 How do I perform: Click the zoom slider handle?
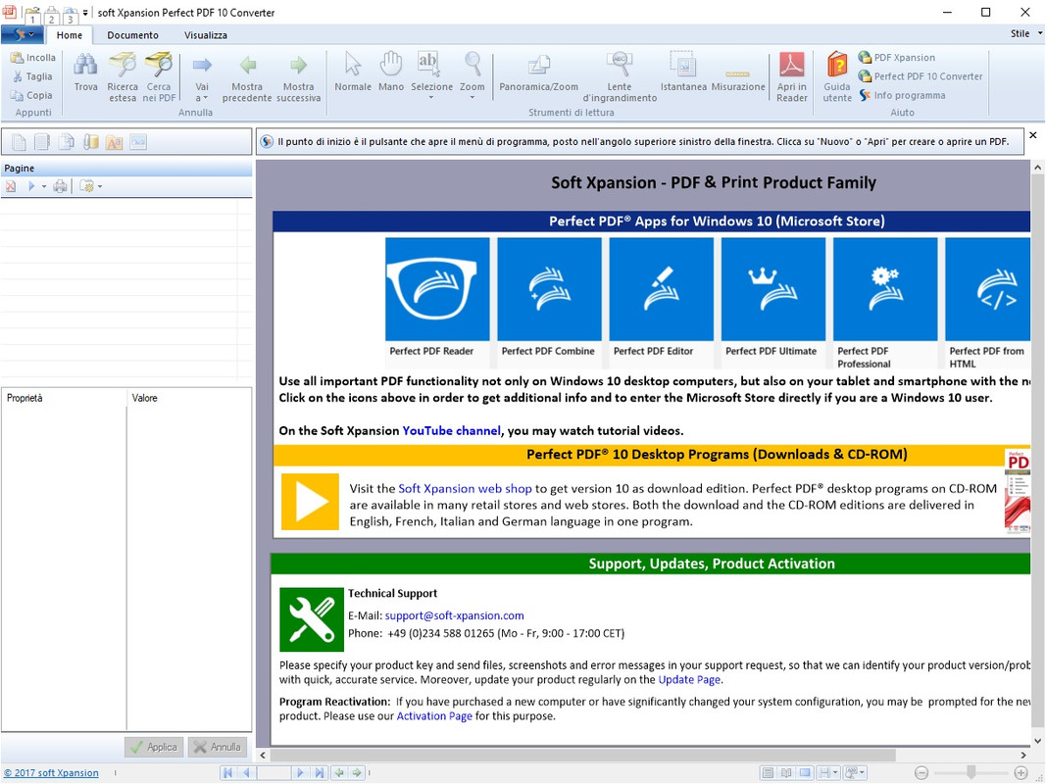click(971, 772)
